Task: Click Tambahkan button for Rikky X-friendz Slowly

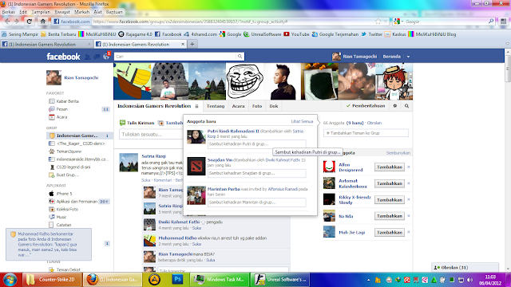Action: point(390,200)
